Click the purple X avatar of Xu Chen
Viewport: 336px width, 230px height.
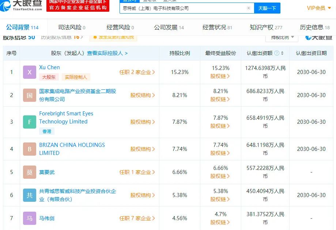point(30,72)
